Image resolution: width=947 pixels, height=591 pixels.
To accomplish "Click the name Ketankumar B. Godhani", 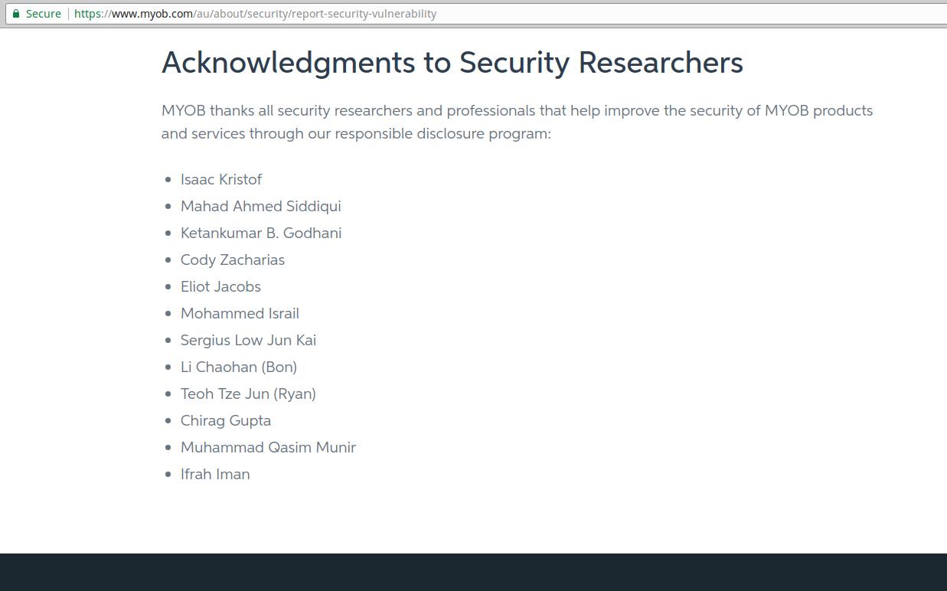I will coord(261,233).
